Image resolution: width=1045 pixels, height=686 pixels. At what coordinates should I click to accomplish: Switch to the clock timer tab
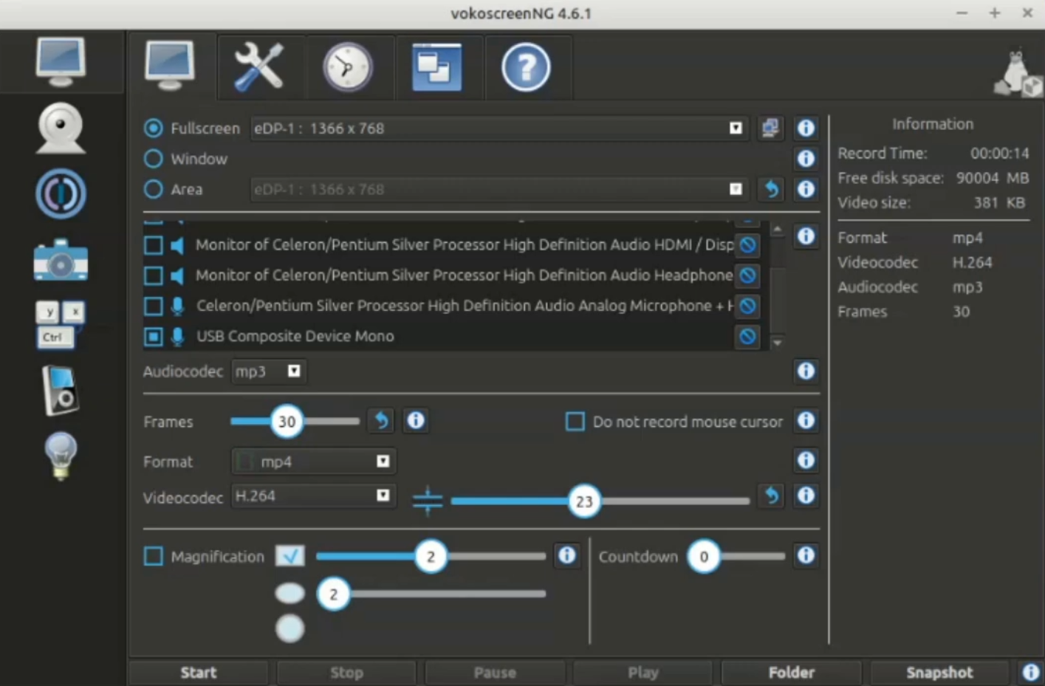[x=348, y=67]
